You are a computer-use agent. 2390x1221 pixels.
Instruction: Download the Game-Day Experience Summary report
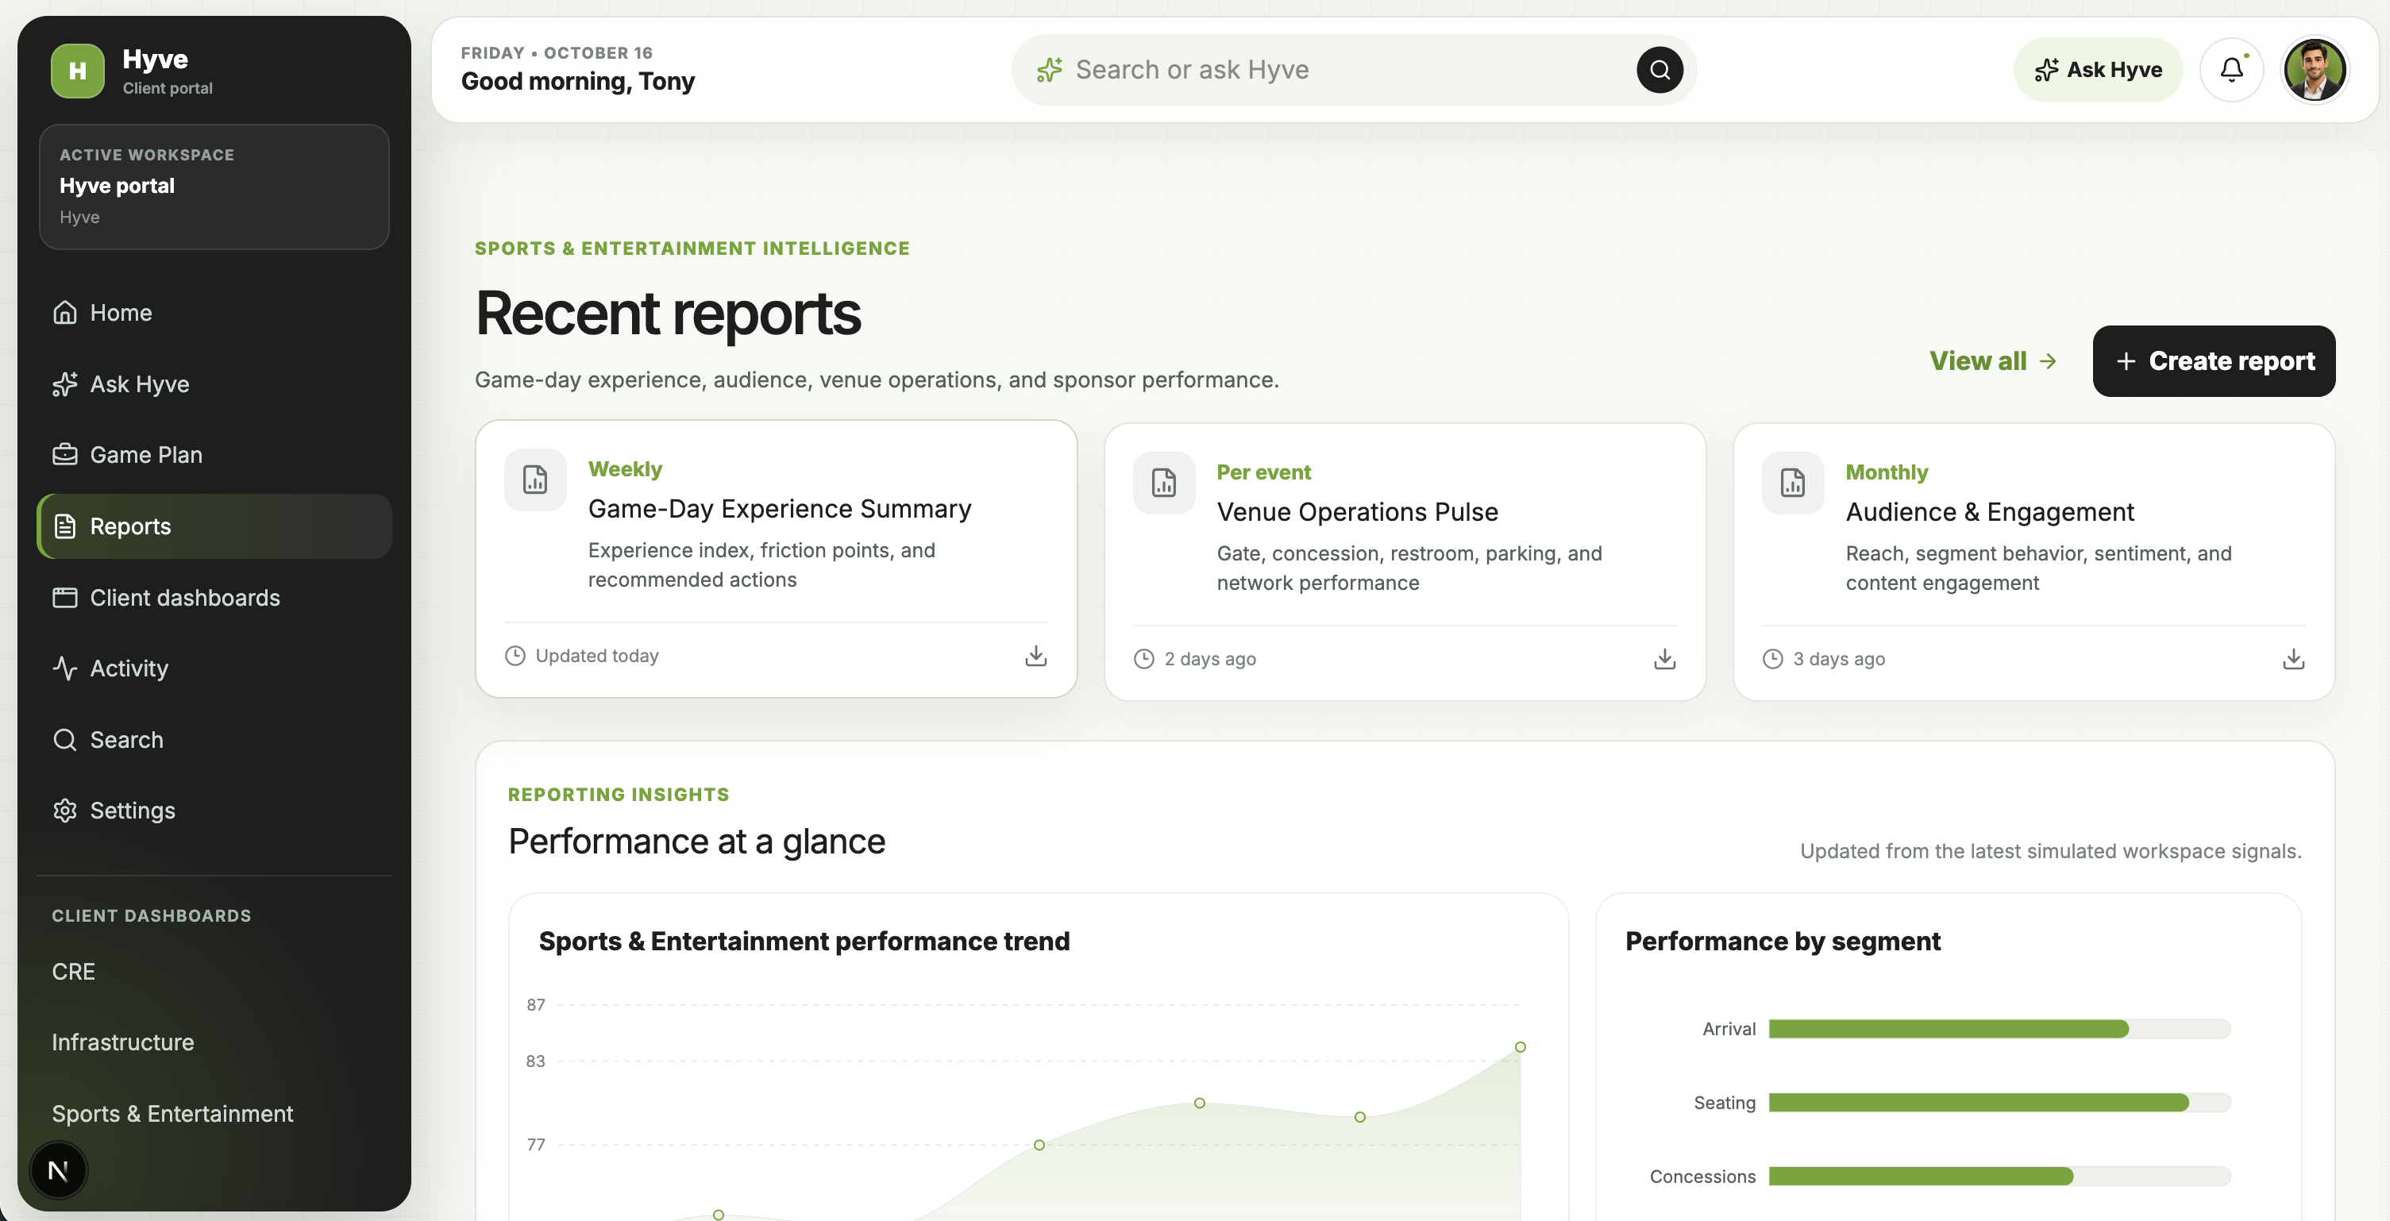coord(1035,656)
